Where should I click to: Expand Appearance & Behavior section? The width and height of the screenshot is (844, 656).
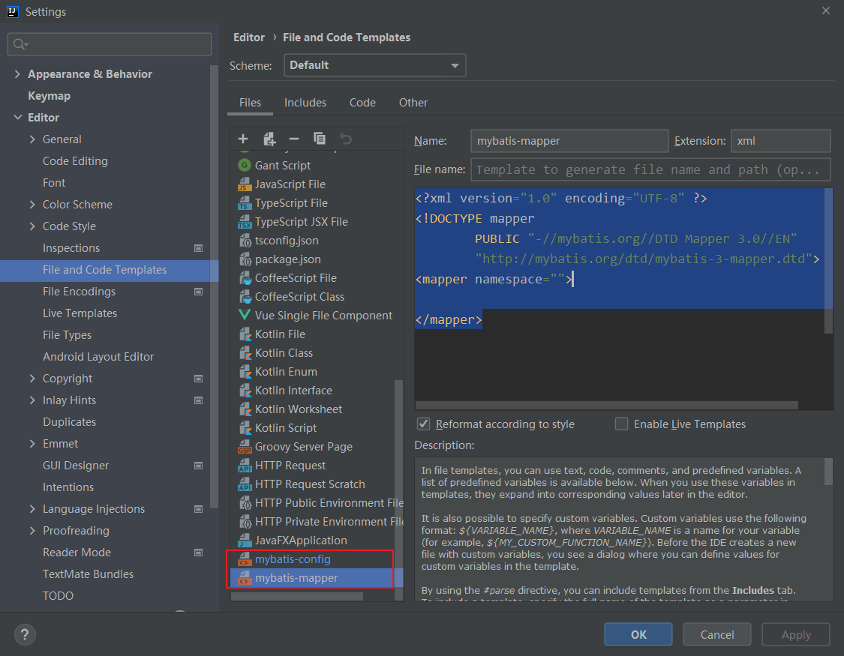[18, 74]
